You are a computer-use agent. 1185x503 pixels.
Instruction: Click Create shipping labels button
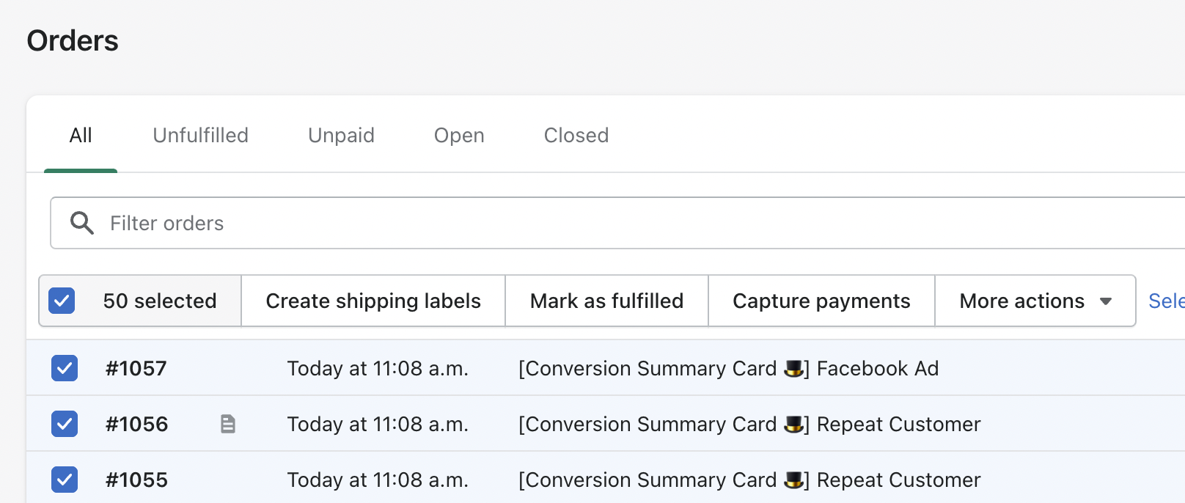(373, 301)
